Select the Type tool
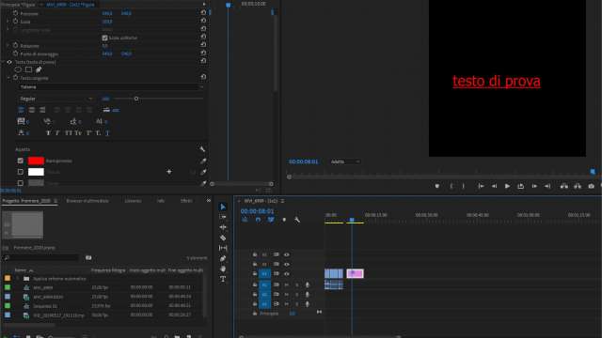 [223, 279]
